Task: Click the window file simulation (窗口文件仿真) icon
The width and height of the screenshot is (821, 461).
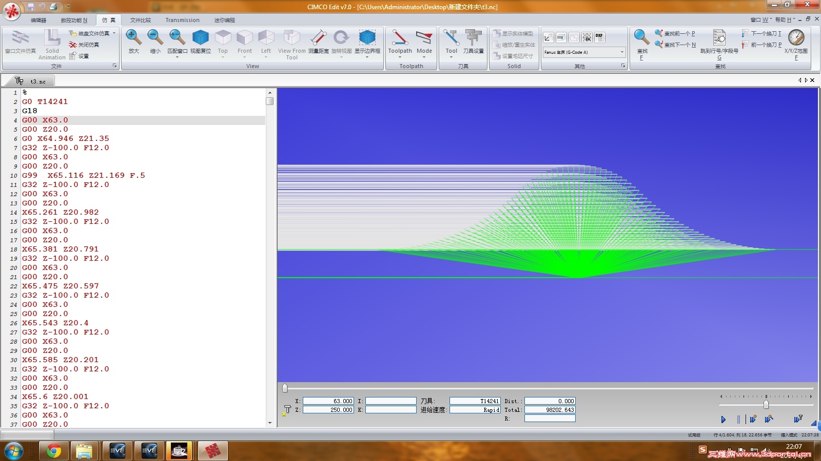Action: [x=21, y=37]
